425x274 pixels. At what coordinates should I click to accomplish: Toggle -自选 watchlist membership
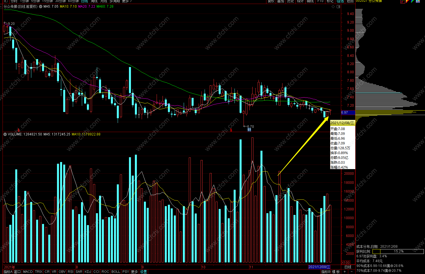click(x=340, y=1)
